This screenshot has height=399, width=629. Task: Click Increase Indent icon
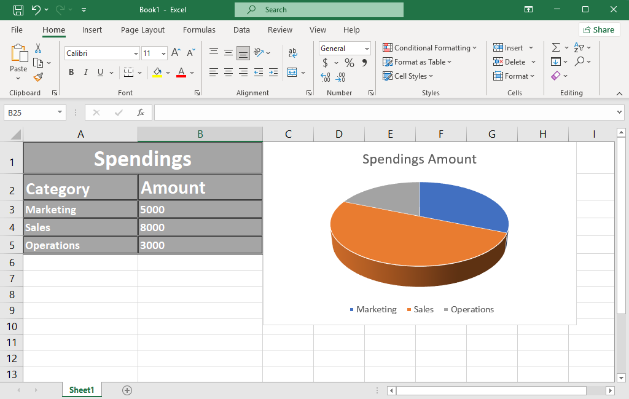pyautogui.click(x=273, y=73)
